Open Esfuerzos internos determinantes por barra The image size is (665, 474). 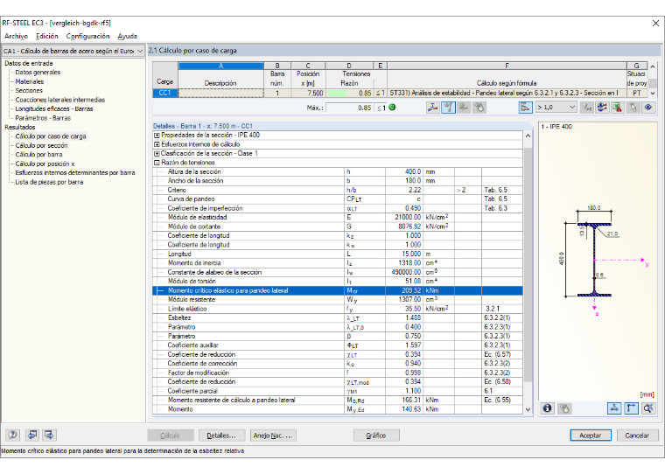[x=75, y=173]
